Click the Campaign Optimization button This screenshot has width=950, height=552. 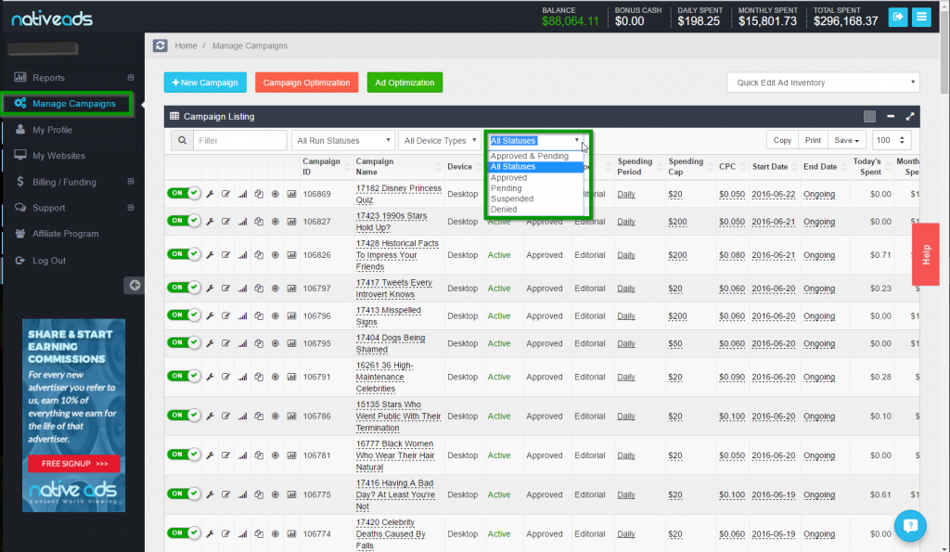click(306, 83)
